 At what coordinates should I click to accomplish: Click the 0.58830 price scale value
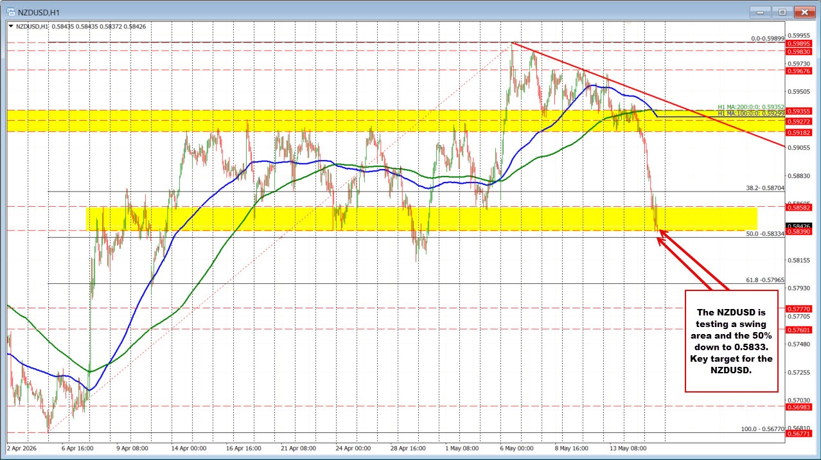click(800, 175)
